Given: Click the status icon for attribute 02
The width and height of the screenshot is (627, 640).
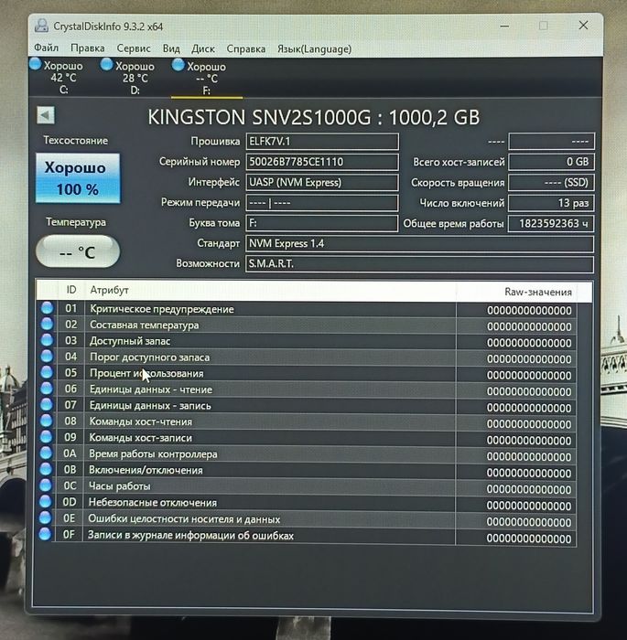Looking at the screenshot, I should [x=47, y=324].
